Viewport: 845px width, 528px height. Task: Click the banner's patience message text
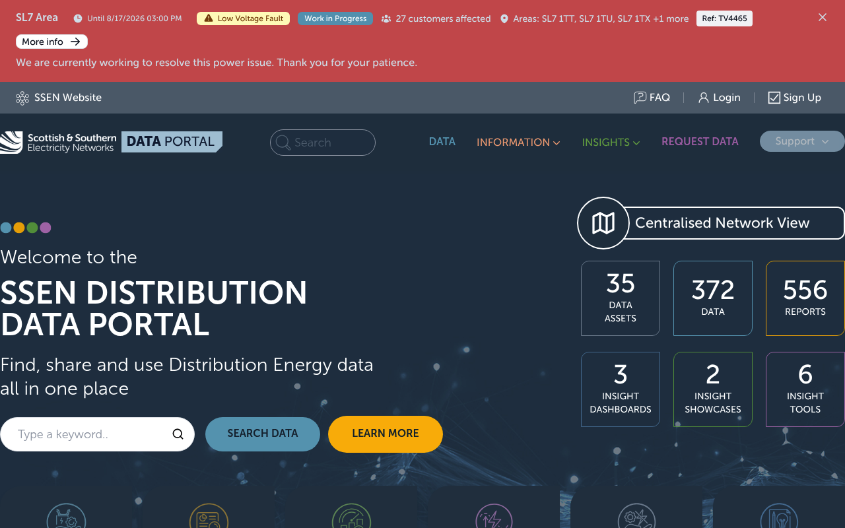click(x=217, y=63)
